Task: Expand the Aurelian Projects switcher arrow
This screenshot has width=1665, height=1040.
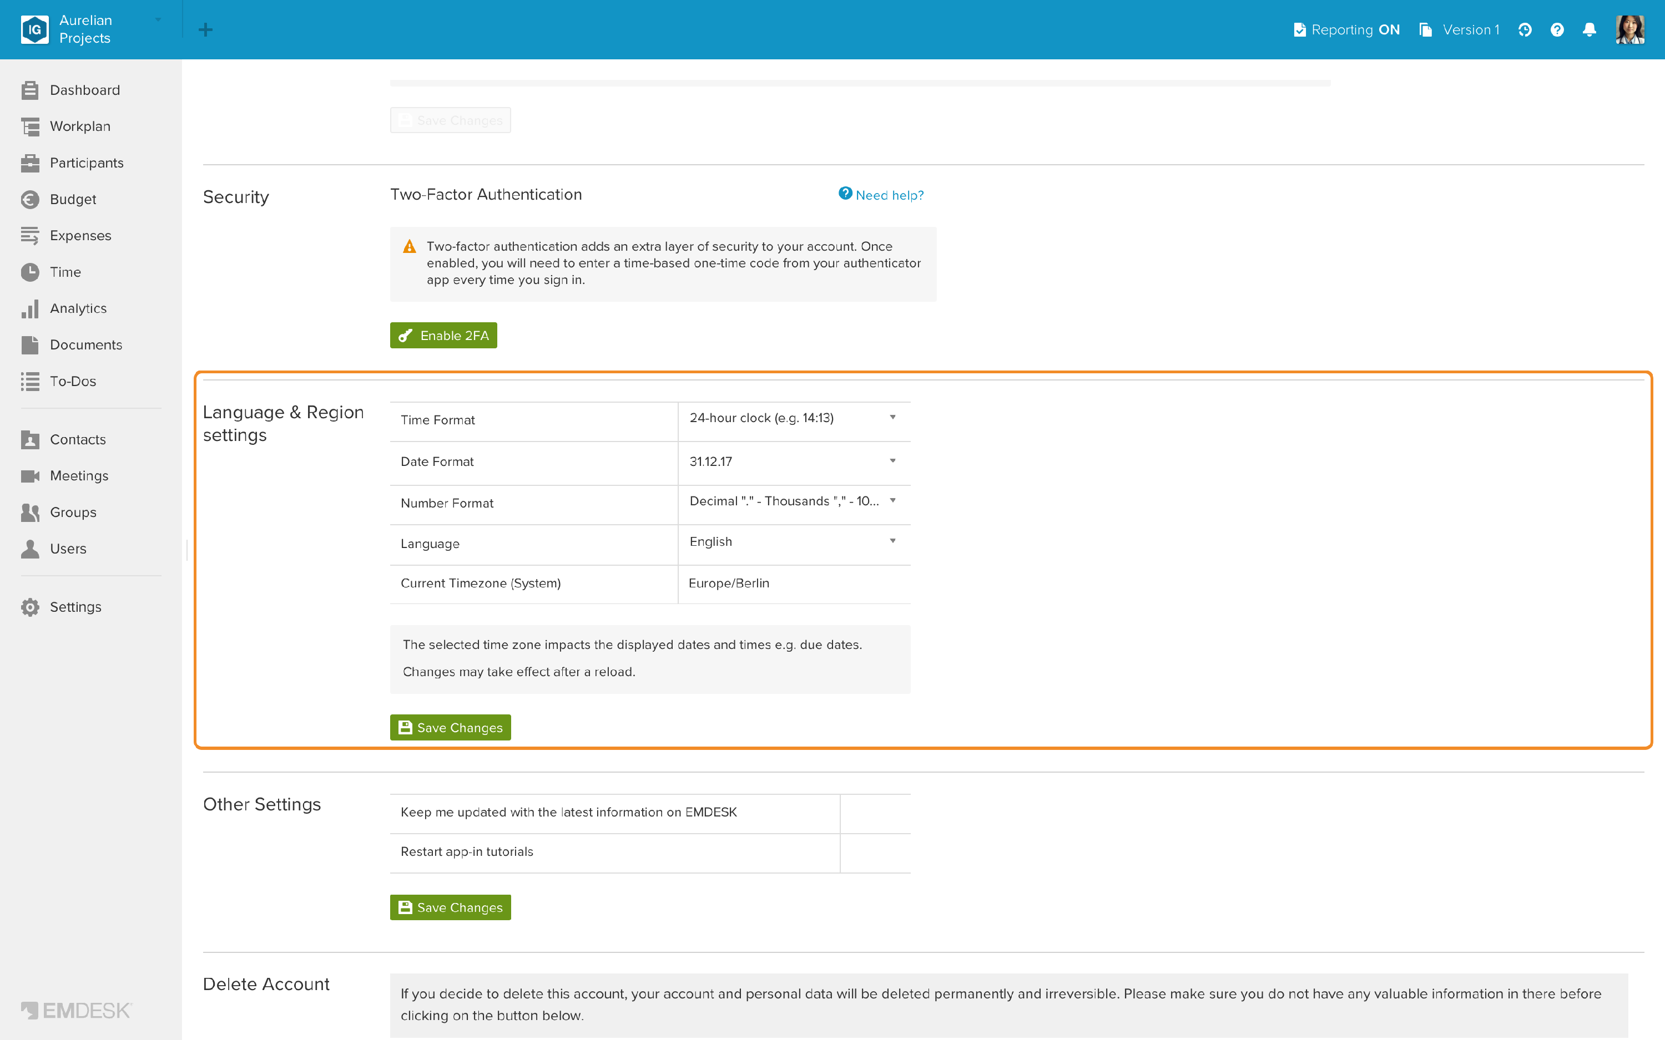Action: click(158, 20)
